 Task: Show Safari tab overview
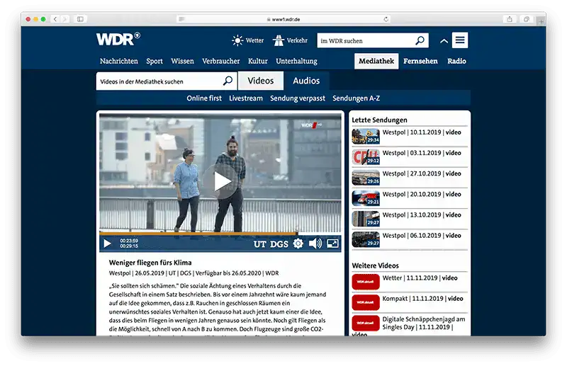[x=527, y=19]
